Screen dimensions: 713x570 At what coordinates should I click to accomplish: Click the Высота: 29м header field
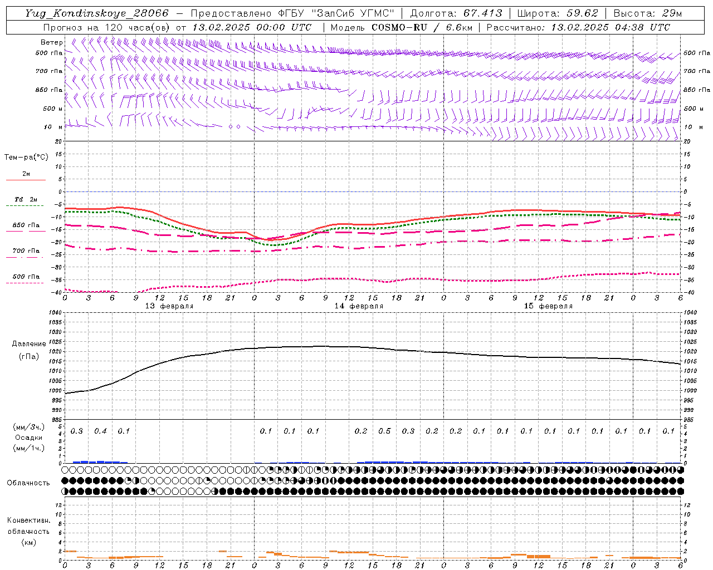pos(648,13)
